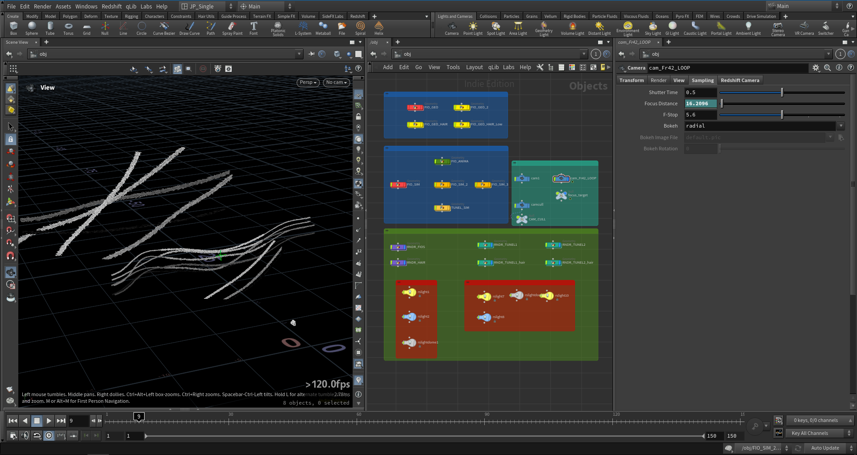Add an Area Light
Image resolution: width=857 pixels, height=455 pixels.
click(x=518, y=29)
